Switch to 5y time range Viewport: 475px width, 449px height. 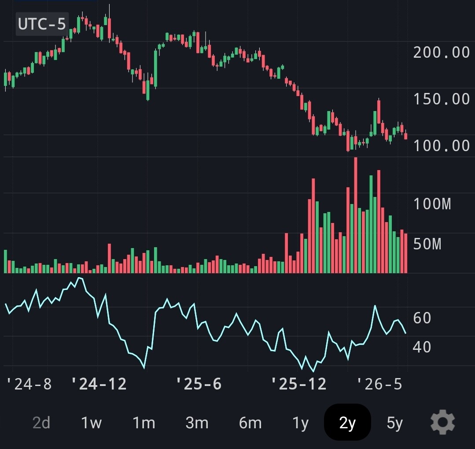point(394,423)
